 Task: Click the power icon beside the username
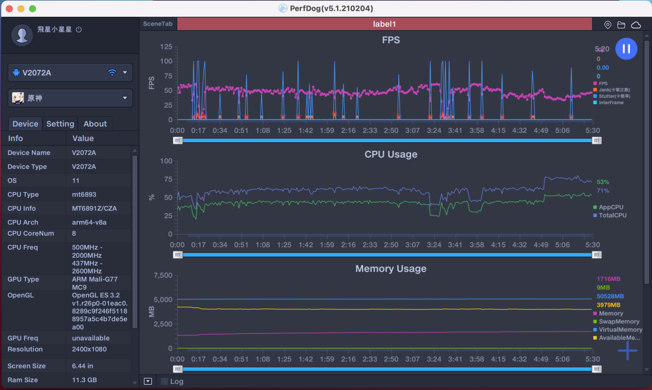coord(79,30)
